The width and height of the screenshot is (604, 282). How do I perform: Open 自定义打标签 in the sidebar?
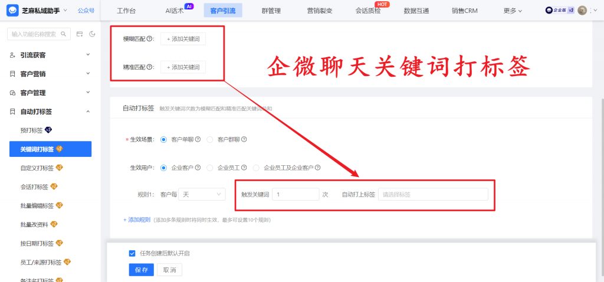point(37,168)
